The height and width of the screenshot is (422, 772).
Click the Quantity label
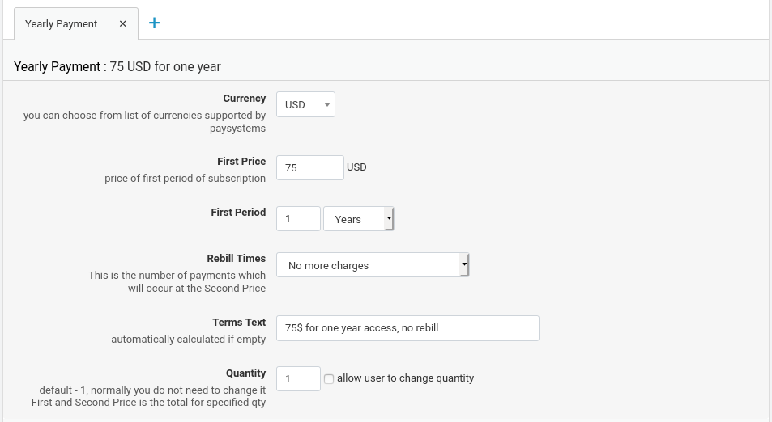(245, 373)
